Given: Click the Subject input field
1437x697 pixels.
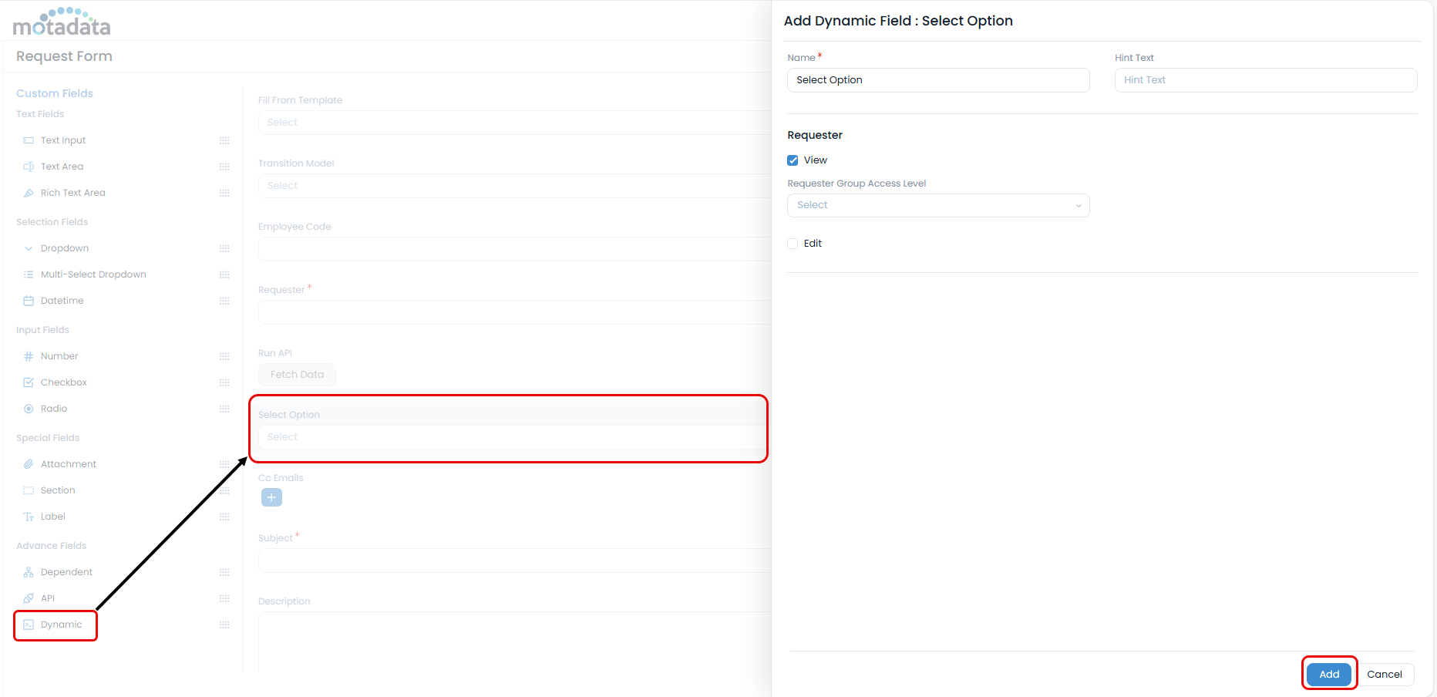Looking at the screenshot, I should (514, 561).
